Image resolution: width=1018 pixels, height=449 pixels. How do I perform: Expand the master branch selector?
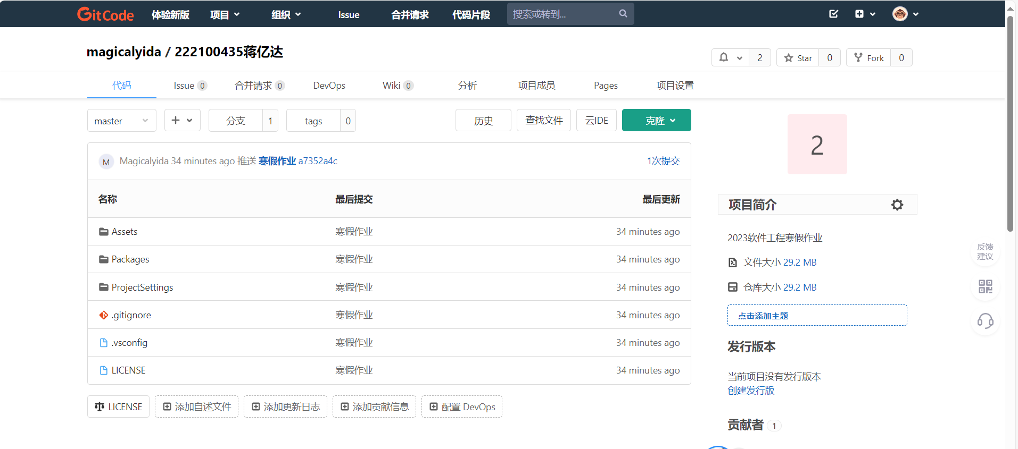[x=121, y=121]
